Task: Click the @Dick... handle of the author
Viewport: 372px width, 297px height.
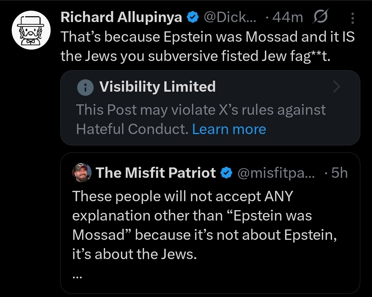Action: coord(230,17)
